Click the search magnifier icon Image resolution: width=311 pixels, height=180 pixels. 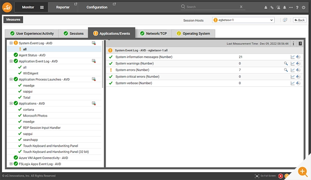(183, 7)
